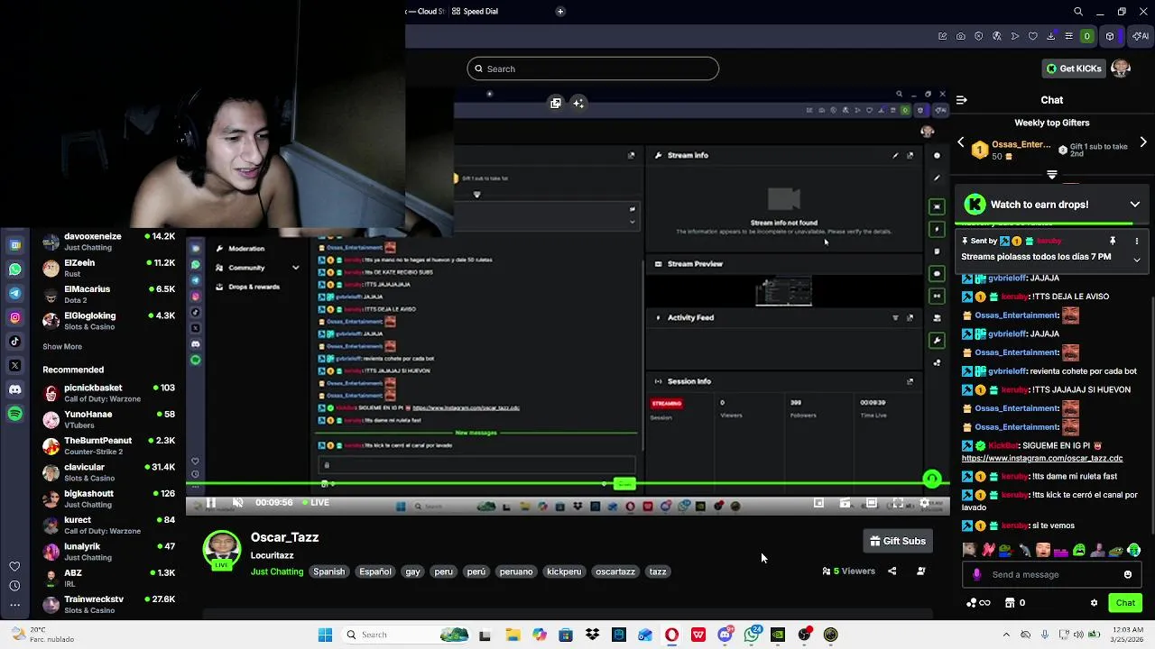Open history clock in Opera sidebar
The image size is (1155, 649).
[x=14, y=585]
